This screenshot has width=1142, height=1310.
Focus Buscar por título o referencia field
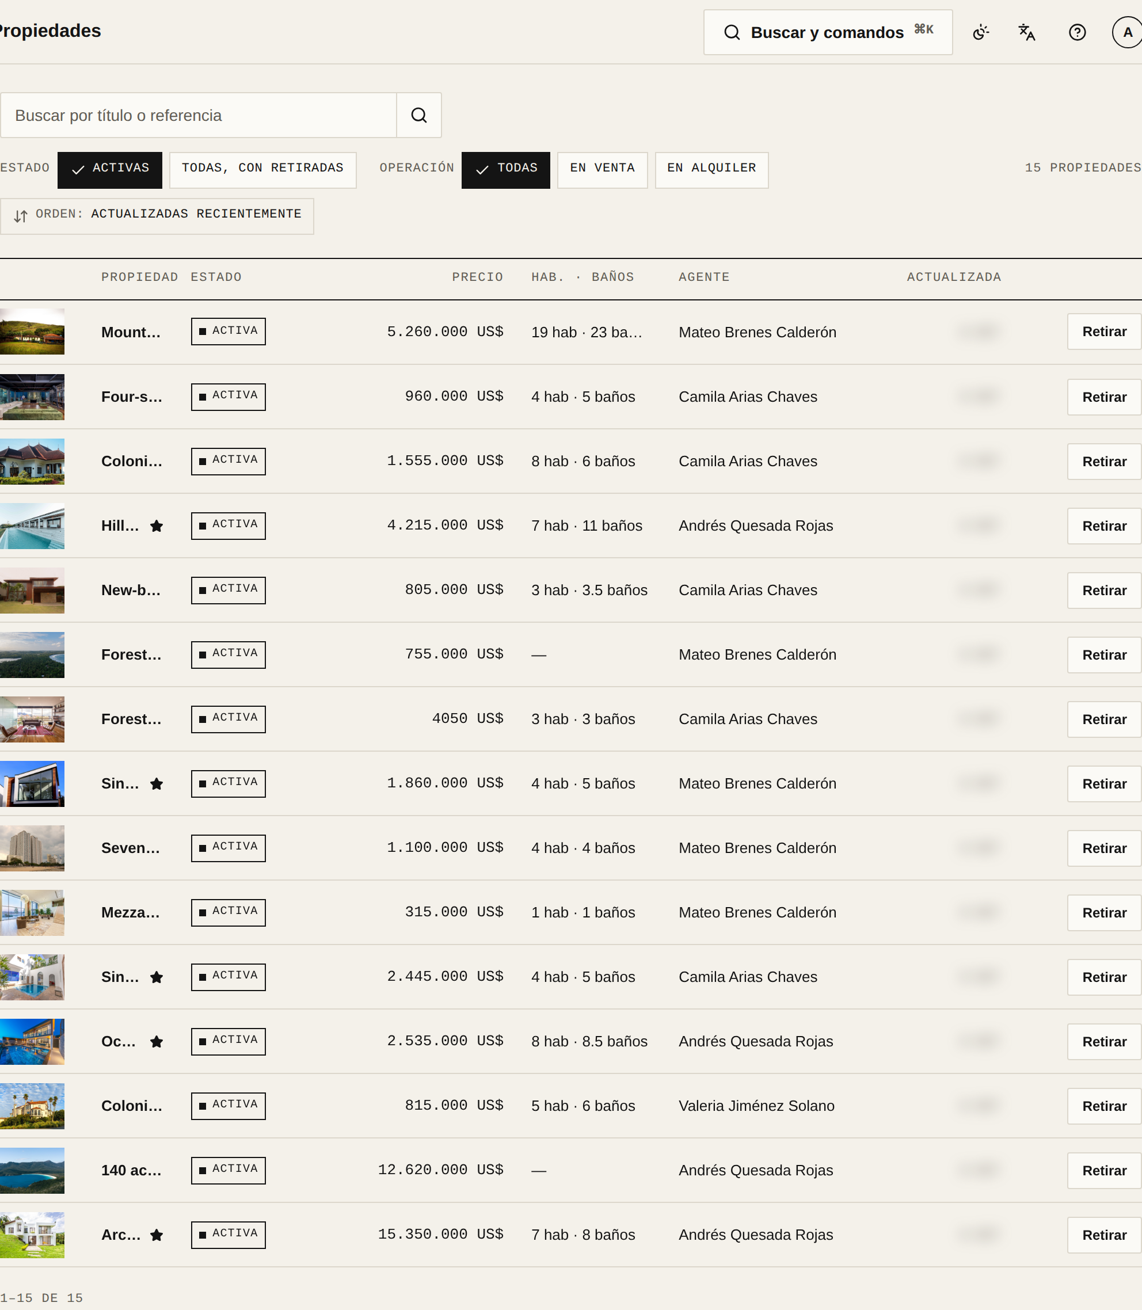[198, 115]
